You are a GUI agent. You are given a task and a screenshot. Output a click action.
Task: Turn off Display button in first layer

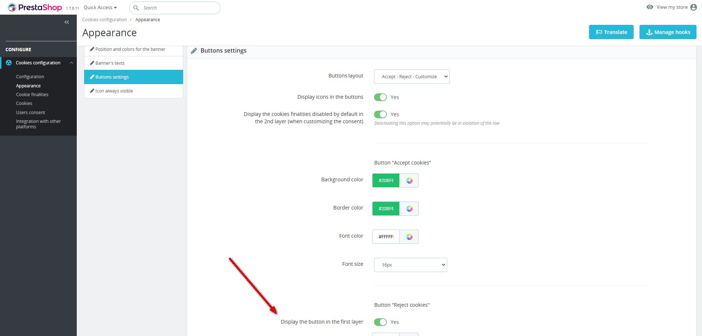click(380, 322)
